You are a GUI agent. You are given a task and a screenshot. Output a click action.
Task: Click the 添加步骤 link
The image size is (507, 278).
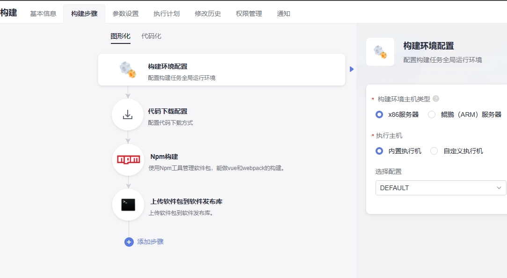(150, 242)
